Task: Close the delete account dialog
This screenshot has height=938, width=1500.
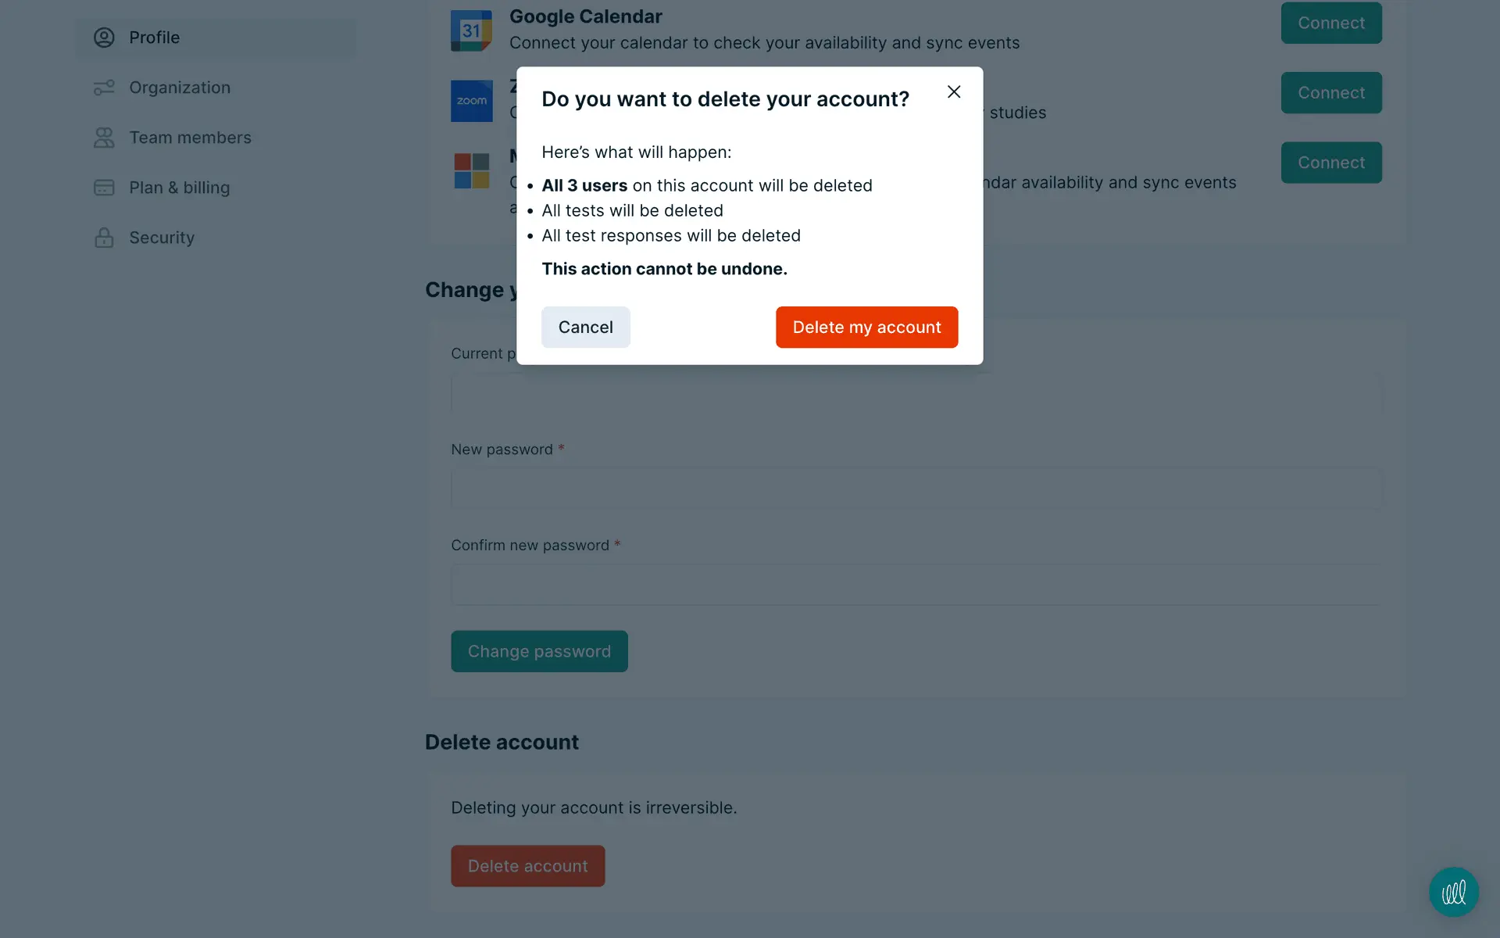Action: pos(953,92)
